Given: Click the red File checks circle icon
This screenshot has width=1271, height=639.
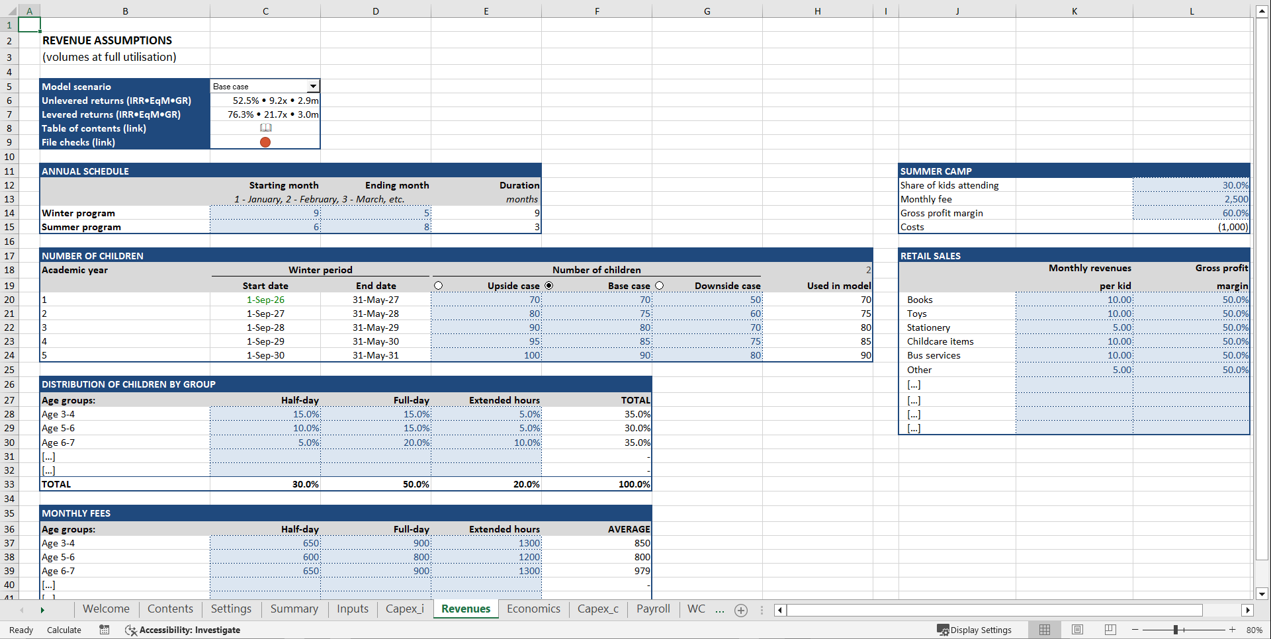Looking at the screenshot, I should pos(265,142).
